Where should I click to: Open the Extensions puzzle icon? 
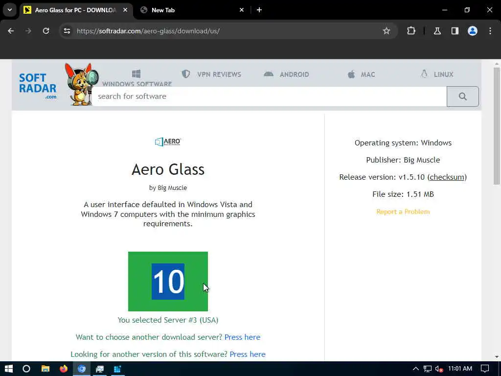pos(411,31)
